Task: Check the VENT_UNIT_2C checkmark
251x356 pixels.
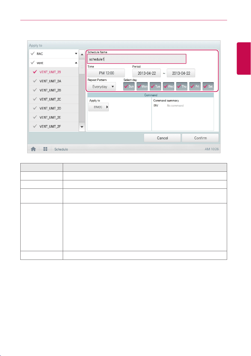Action: tap(35, 99)
